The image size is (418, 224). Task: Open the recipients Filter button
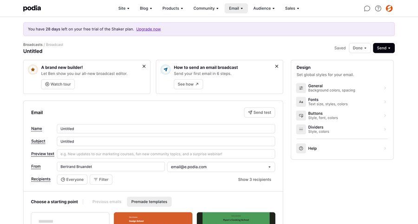coord(101,180)
